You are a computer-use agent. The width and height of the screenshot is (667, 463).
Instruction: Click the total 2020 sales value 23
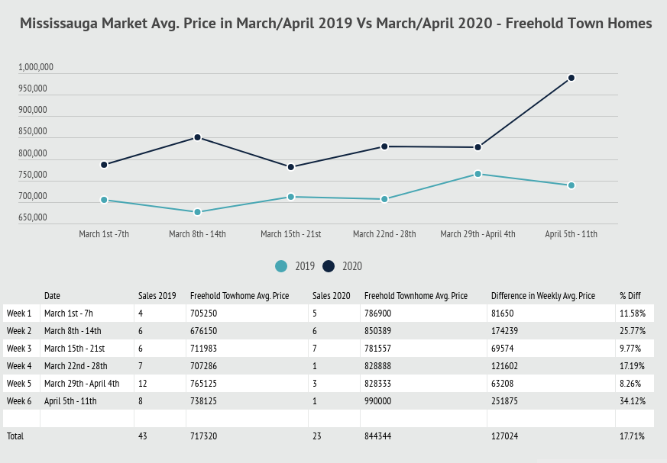pyautogui.click(x=317, y=436)
